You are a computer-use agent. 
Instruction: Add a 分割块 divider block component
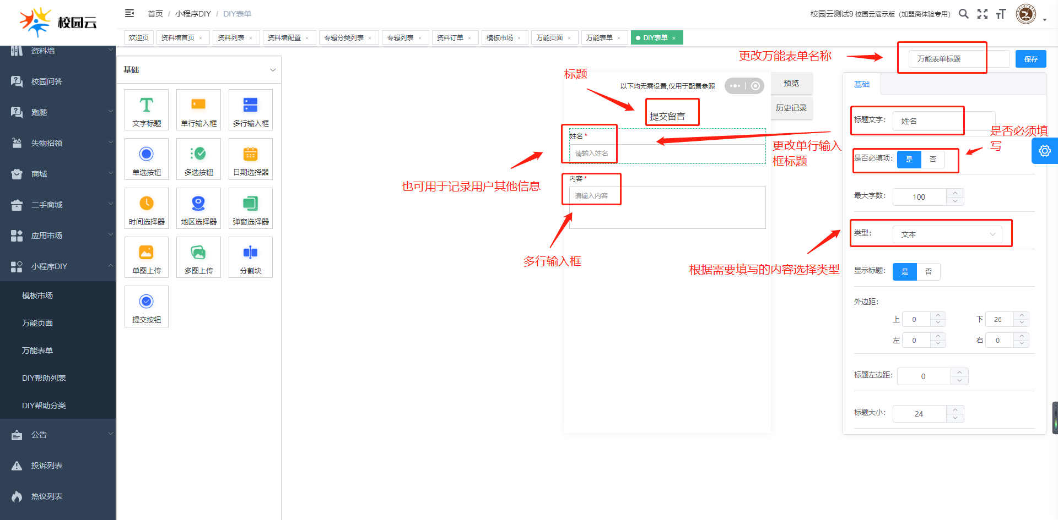pos(251,257)
